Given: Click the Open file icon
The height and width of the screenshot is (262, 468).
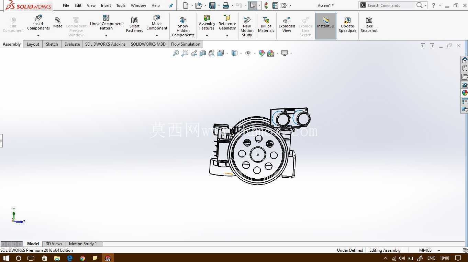Looking at the screenshot, I should point(199,5).
